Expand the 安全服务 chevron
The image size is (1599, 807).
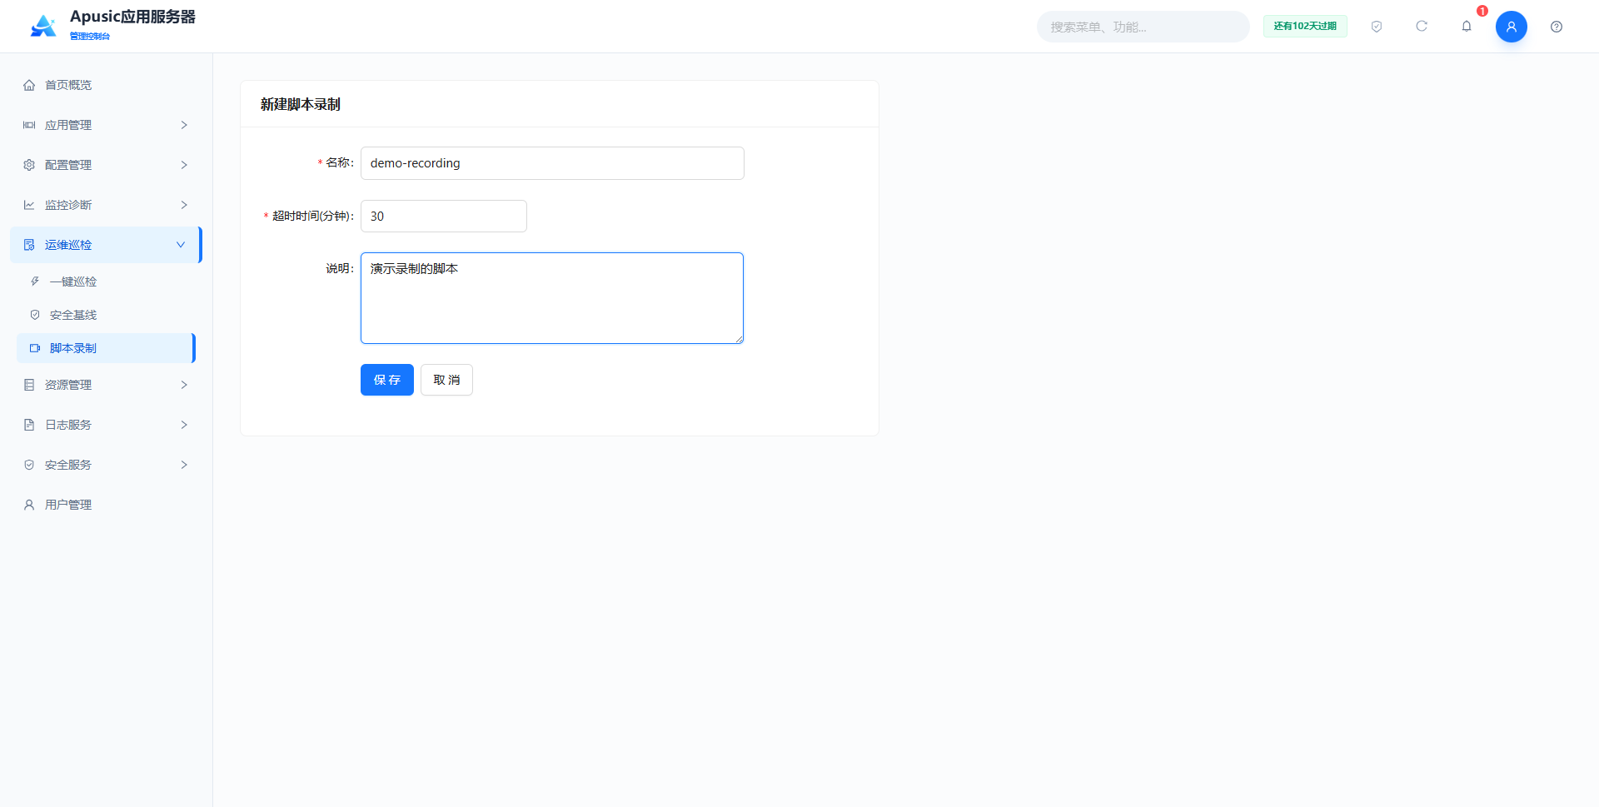[x=184, y=465]
